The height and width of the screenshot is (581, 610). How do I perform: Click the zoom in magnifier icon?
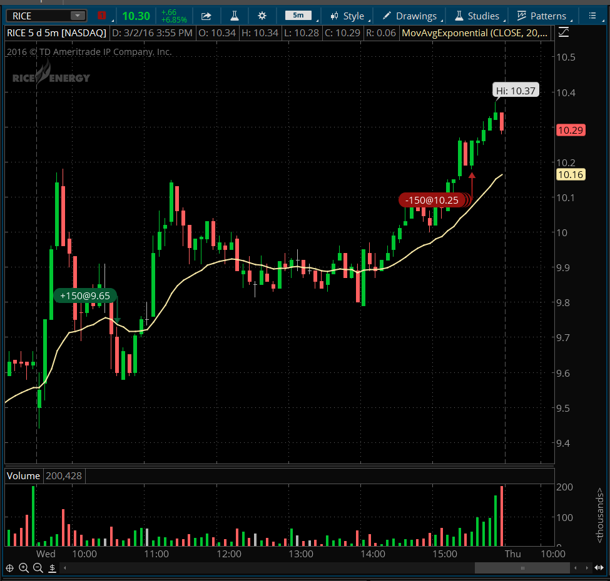[x=24, y=568]
